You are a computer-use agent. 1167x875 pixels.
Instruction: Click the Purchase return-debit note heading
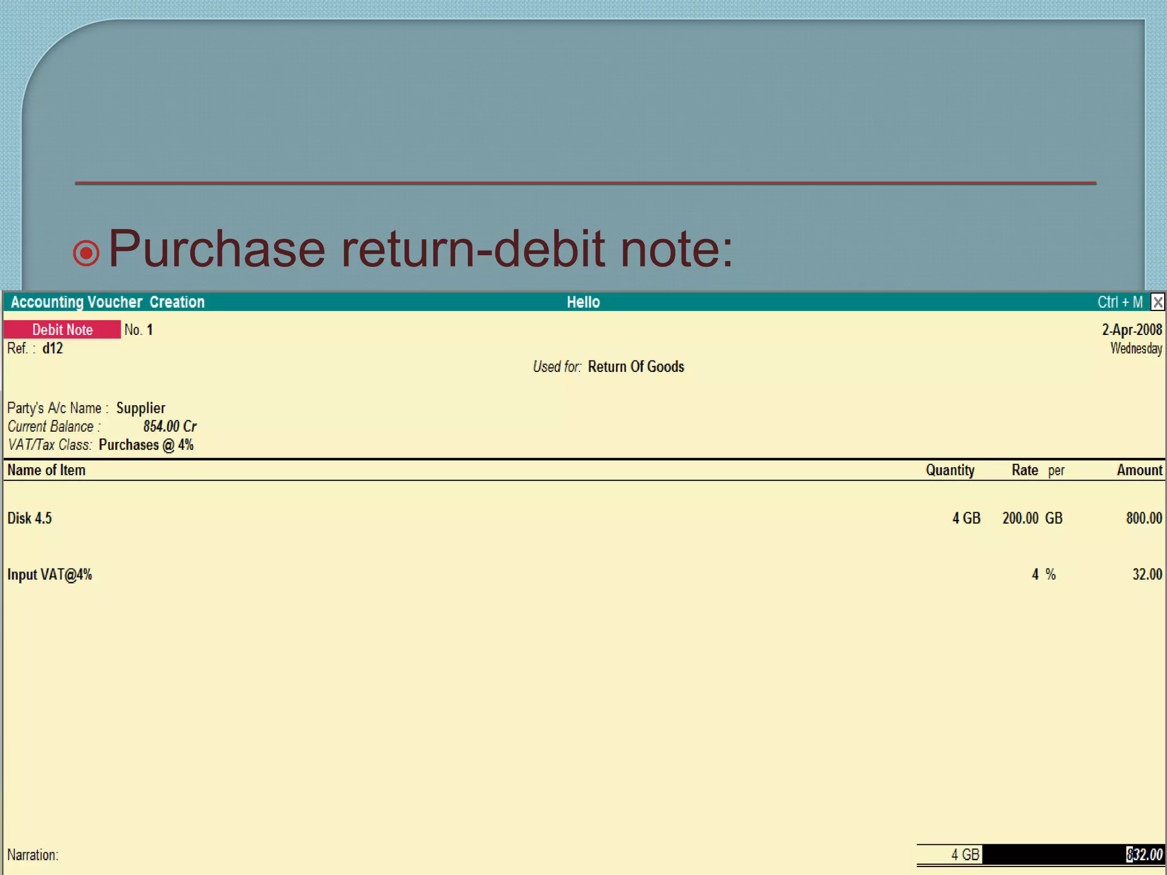[421, 248]
